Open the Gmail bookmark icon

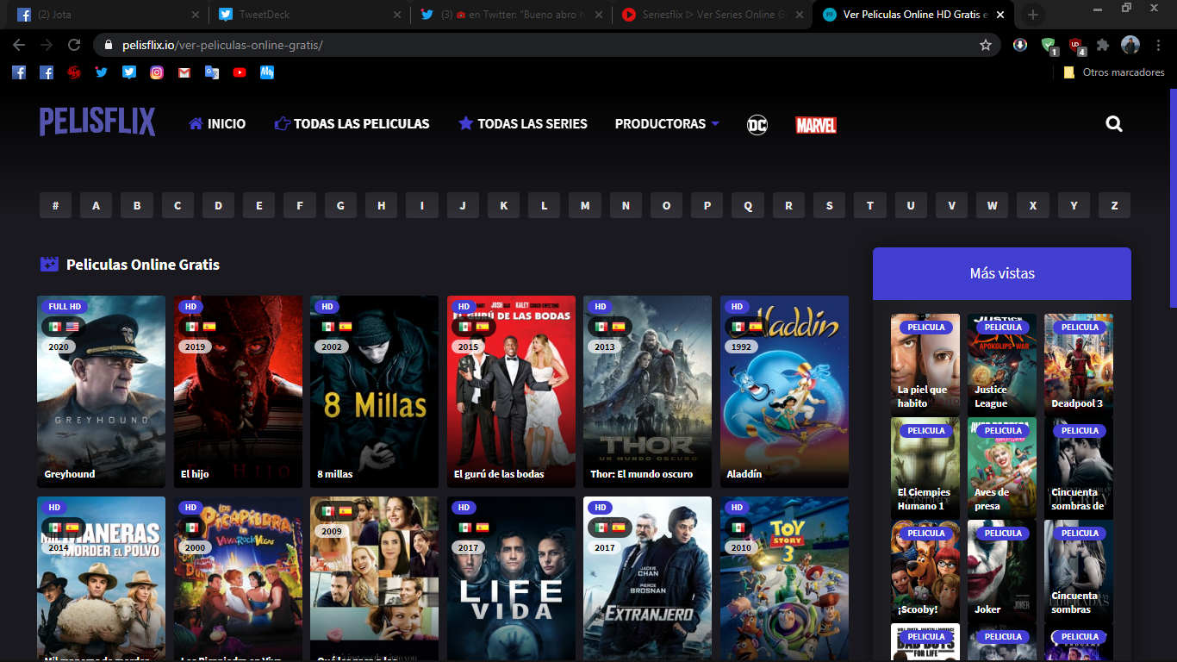tap(184, 72)
